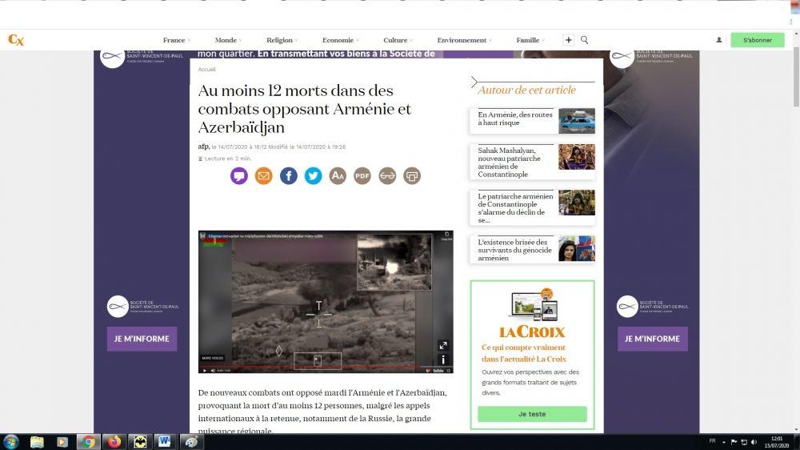
Task: Open the Culture navigation menu
Action: pos(398,40)
